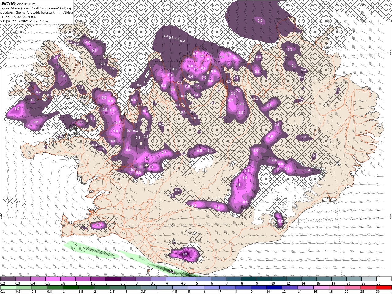Click the 0.9 value on the southwest peninsula patch
392x294 pixels.
point(99,225)
